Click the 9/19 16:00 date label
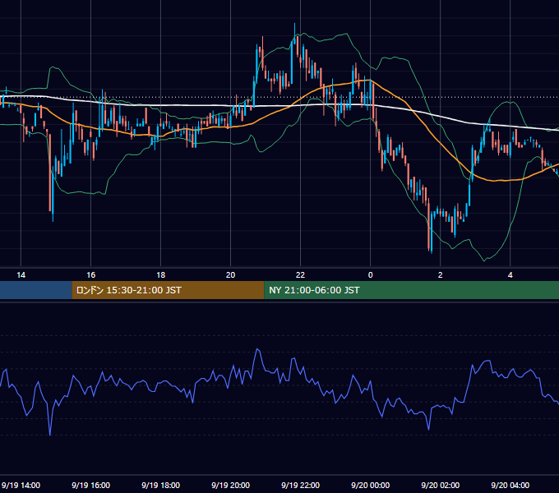The width and height of the screenshot is (559, 493). [x=91, y=485]
